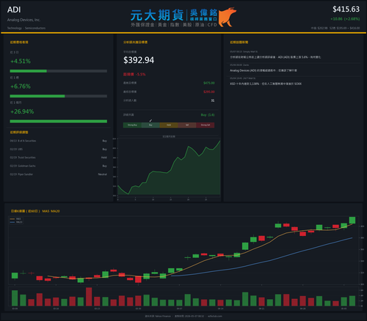This screenshot has height=321, width=367.
Task: Click the Hold rating for Truist Securities
Action: tap(104, 158)
